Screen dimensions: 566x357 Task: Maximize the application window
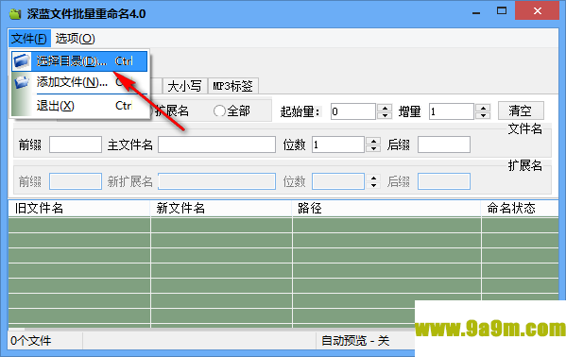(502, 10)
